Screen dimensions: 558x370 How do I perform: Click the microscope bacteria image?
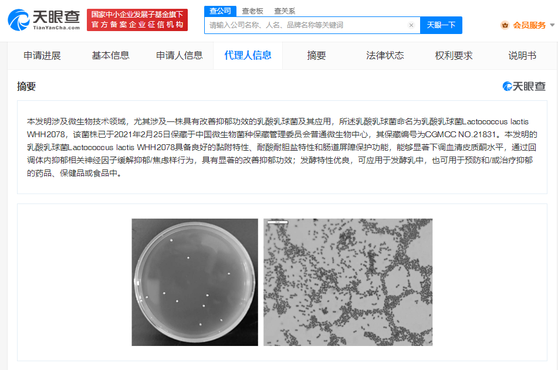(x=348, y=282)
